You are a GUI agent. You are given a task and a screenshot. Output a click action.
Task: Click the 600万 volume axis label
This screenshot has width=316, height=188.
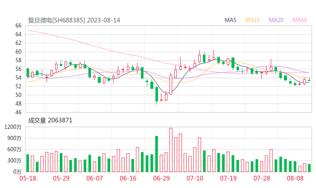coord(15,150)
